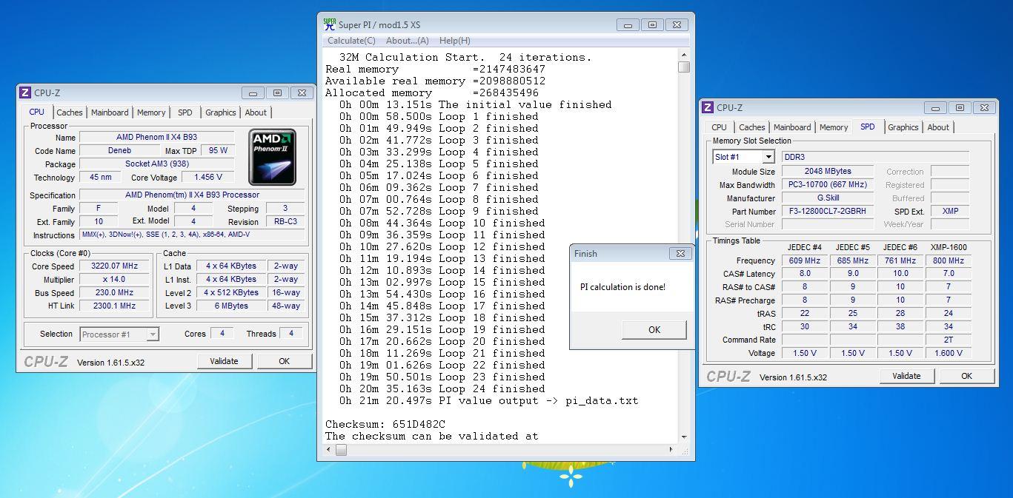Open the Help(H) menu in Super PI
Image resolution: width=1013 pixels, height=498 pixels.
point(454,41)
